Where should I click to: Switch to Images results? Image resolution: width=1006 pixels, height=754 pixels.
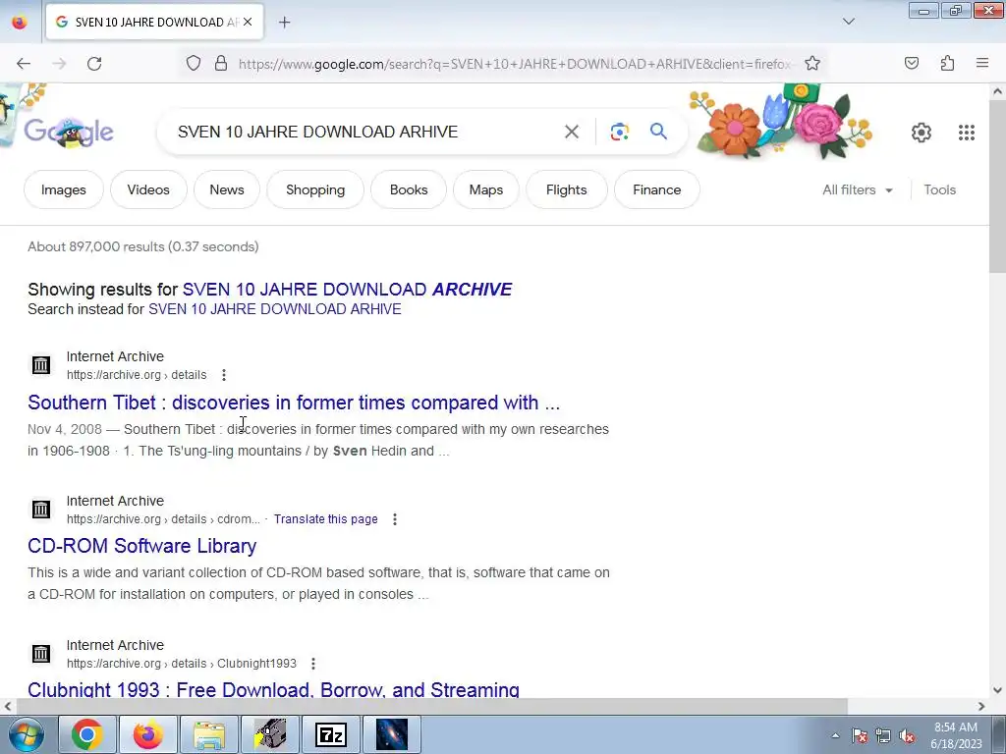point(64,189)
